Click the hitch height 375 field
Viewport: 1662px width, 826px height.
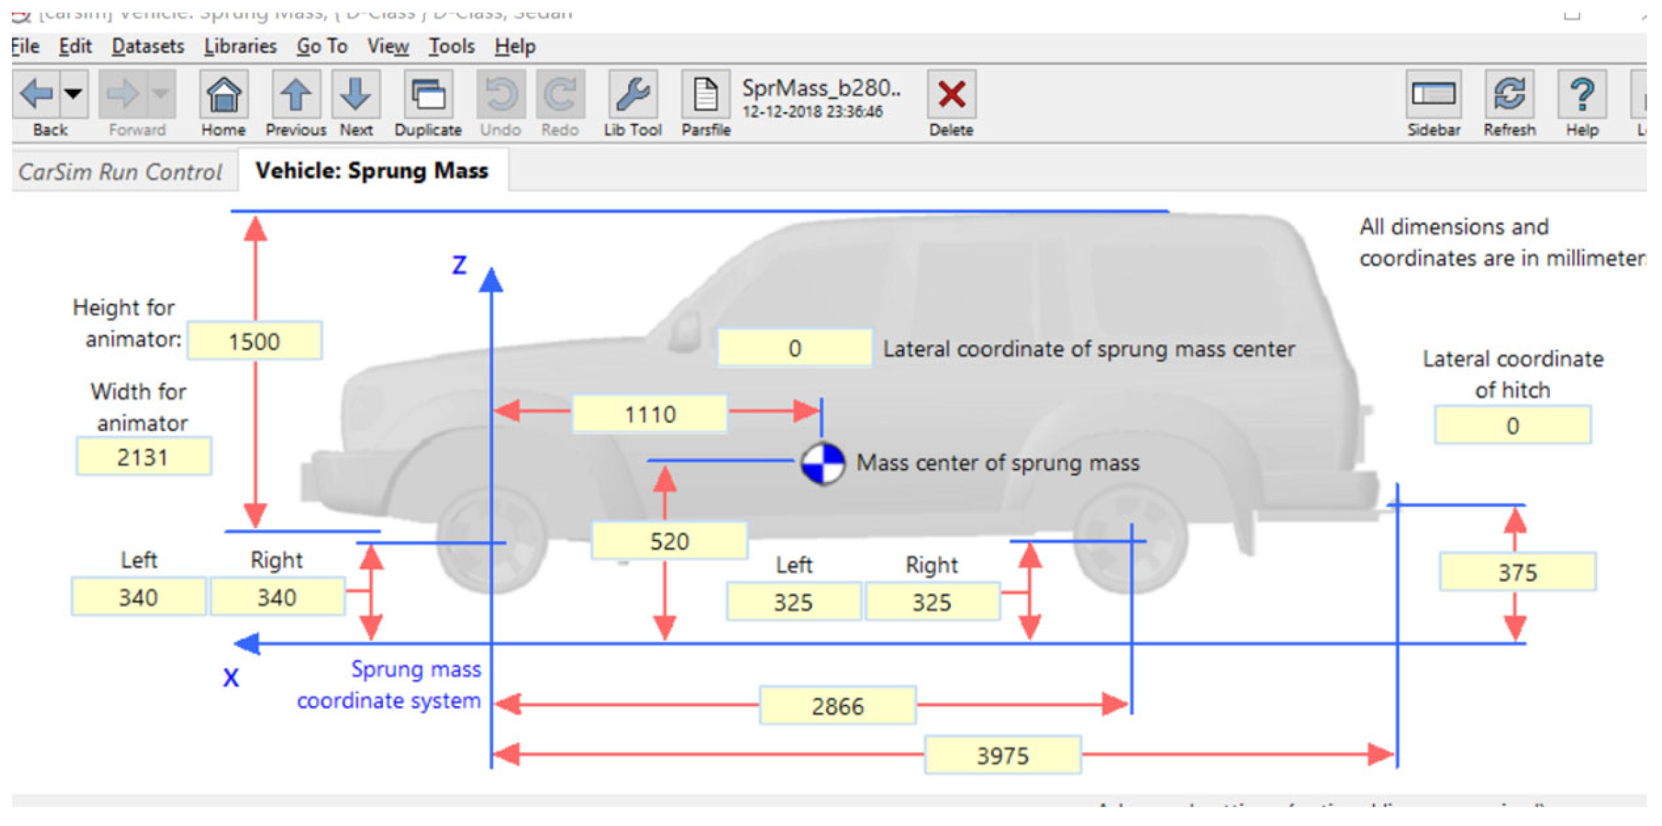(x=1516, y=572)
